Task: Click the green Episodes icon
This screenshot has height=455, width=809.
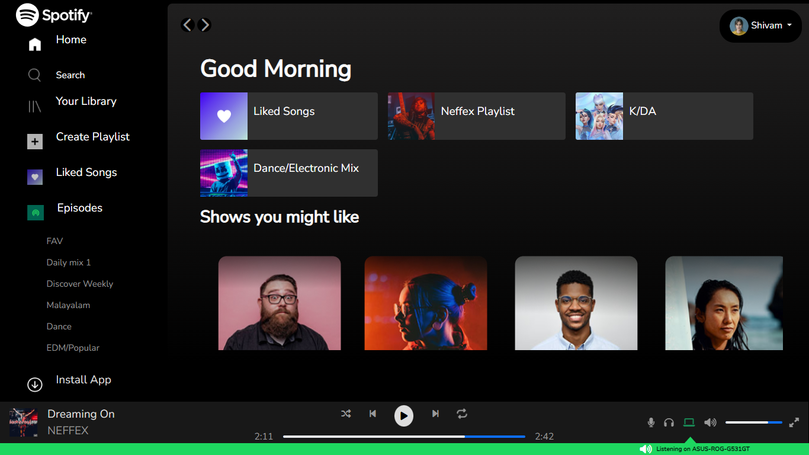Action: 36,213
